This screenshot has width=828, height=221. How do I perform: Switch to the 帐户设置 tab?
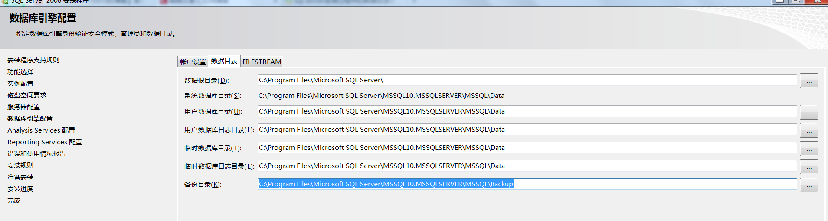[x=193, y=62]
